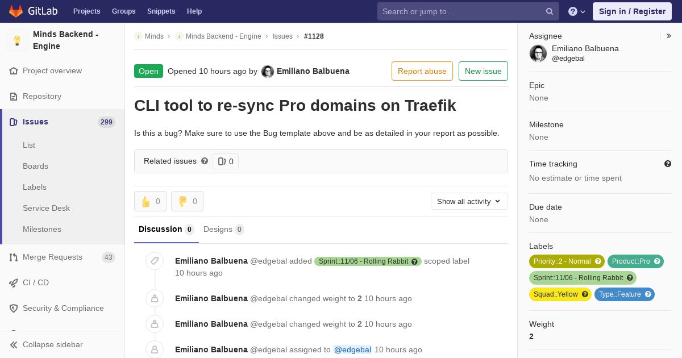Open the Boards item under Issues
Image resolution: width=682 pixels, height=358 pixels.
pyautogui.click(x=35, y=166)
